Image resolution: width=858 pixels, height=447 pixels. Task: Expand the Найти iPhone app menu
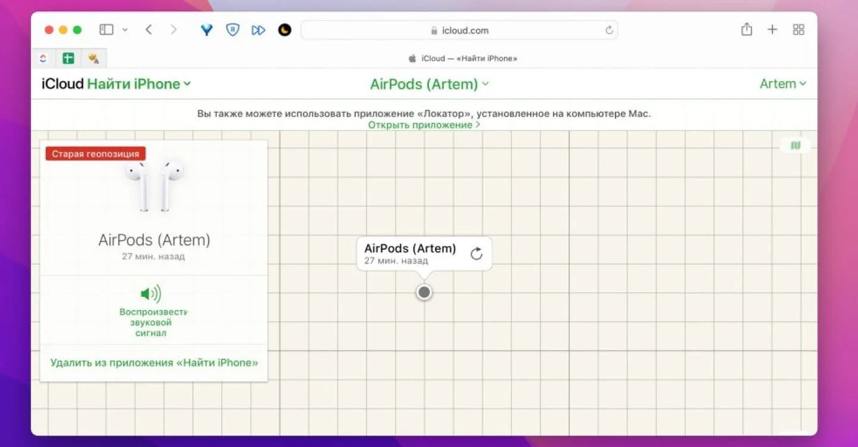click(139, 84)
